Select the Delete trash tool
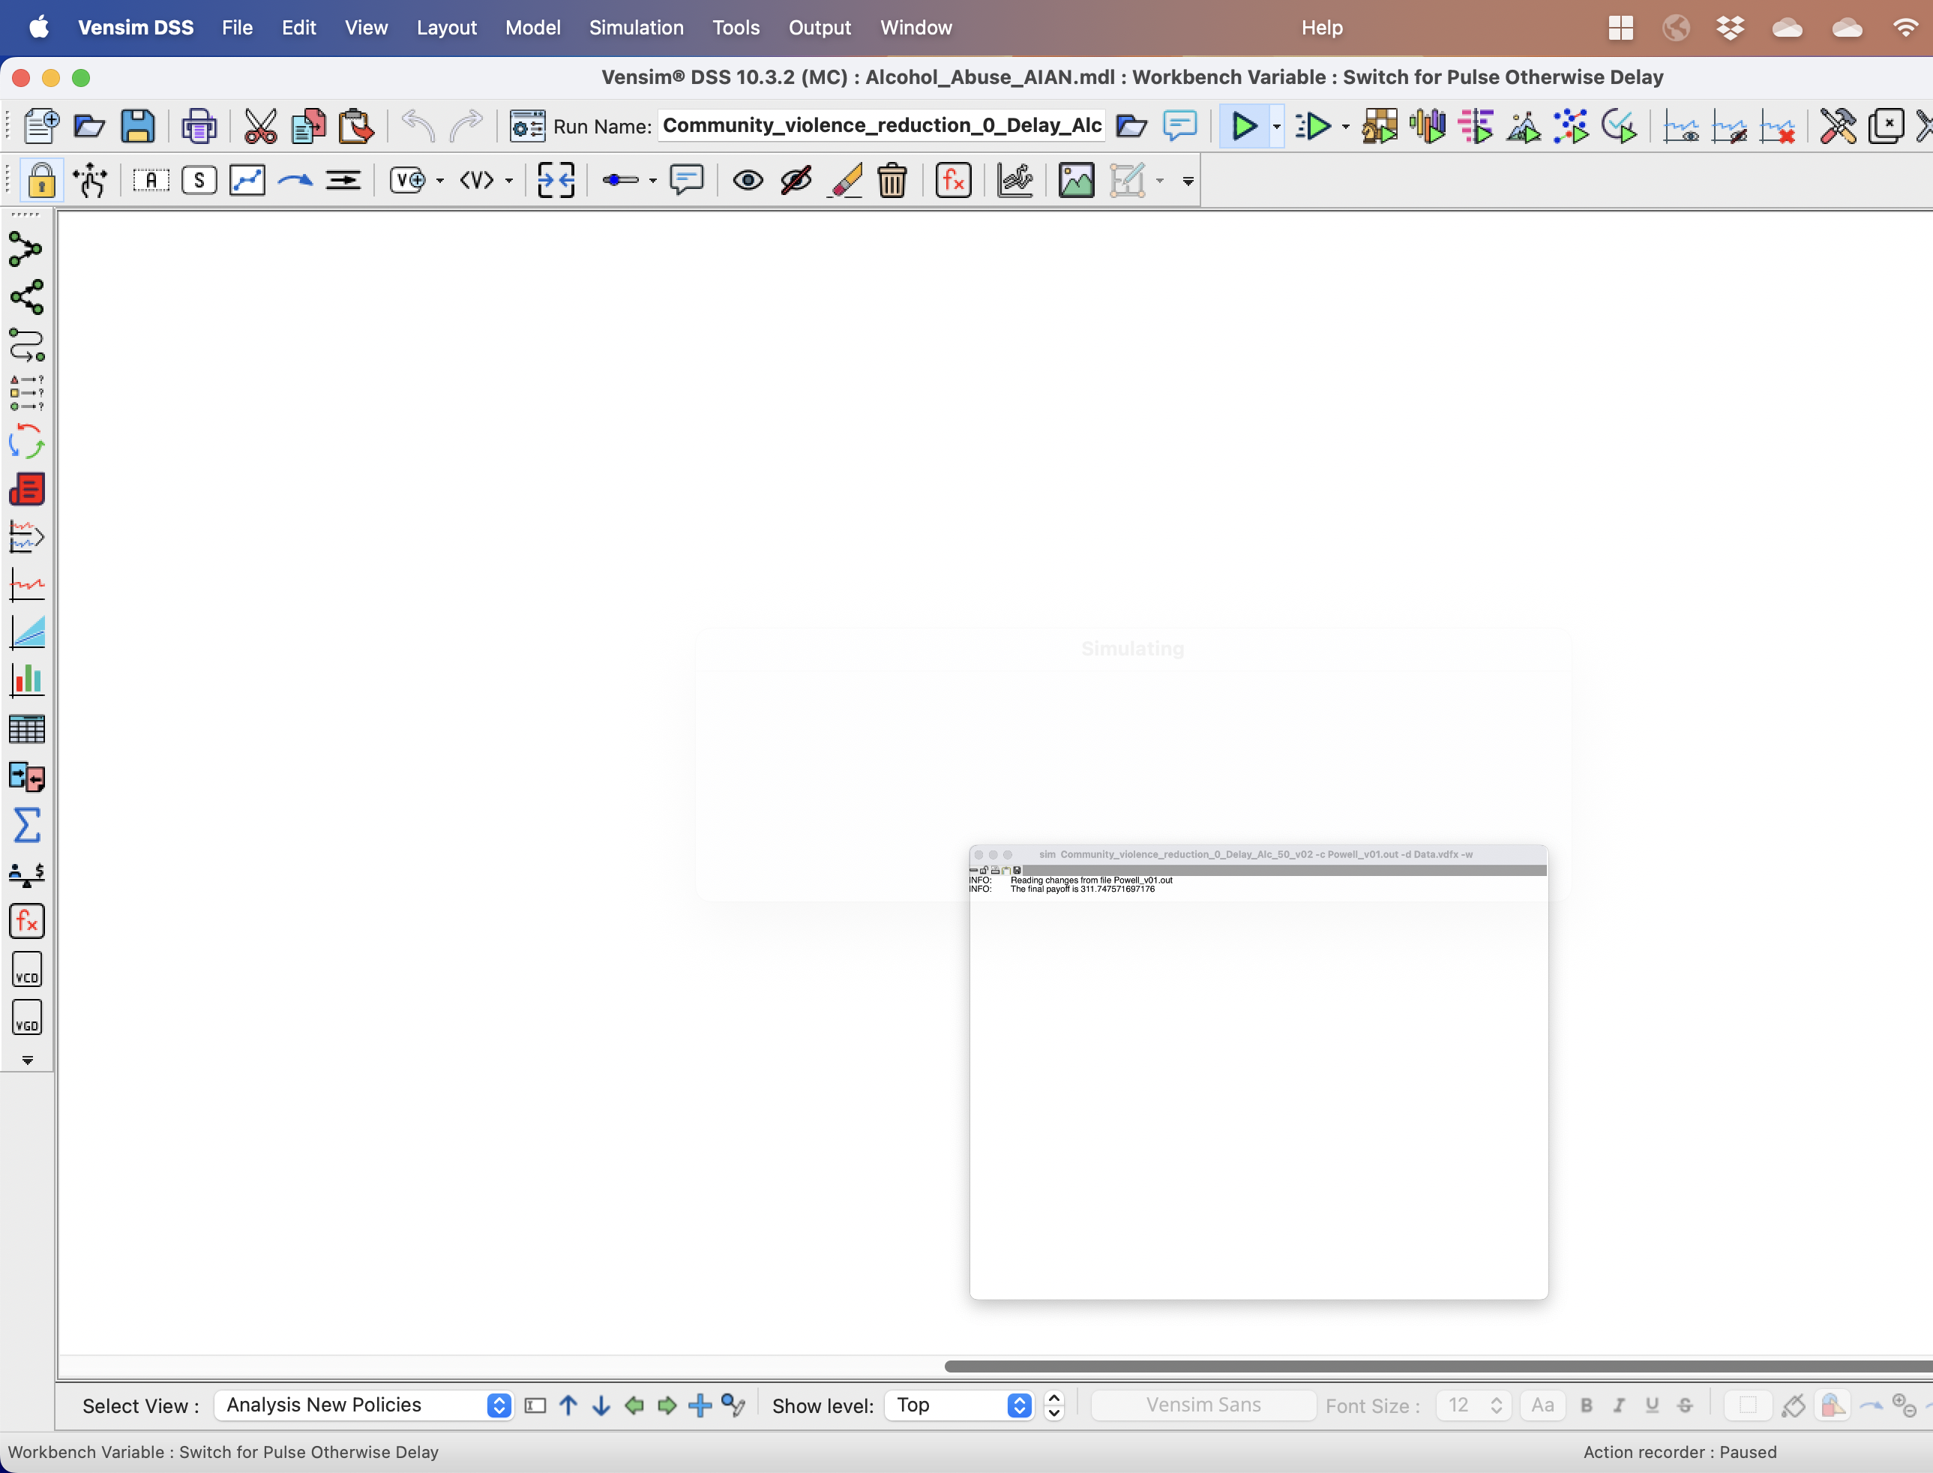 pyautogui.click(x=892, y=181)
